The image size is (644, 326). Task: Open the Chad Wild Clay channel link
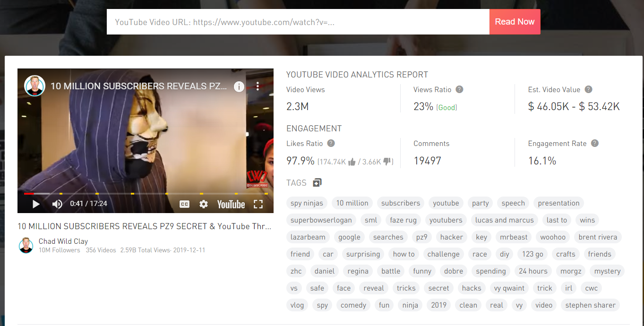click(63, 241)
